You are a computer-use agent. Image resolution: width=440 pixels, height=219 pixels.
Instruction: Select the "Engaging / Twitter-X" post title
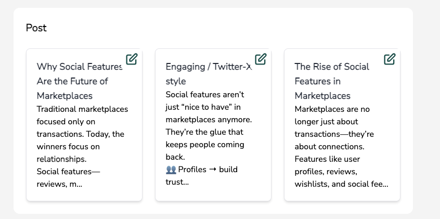tap(209, 67)
